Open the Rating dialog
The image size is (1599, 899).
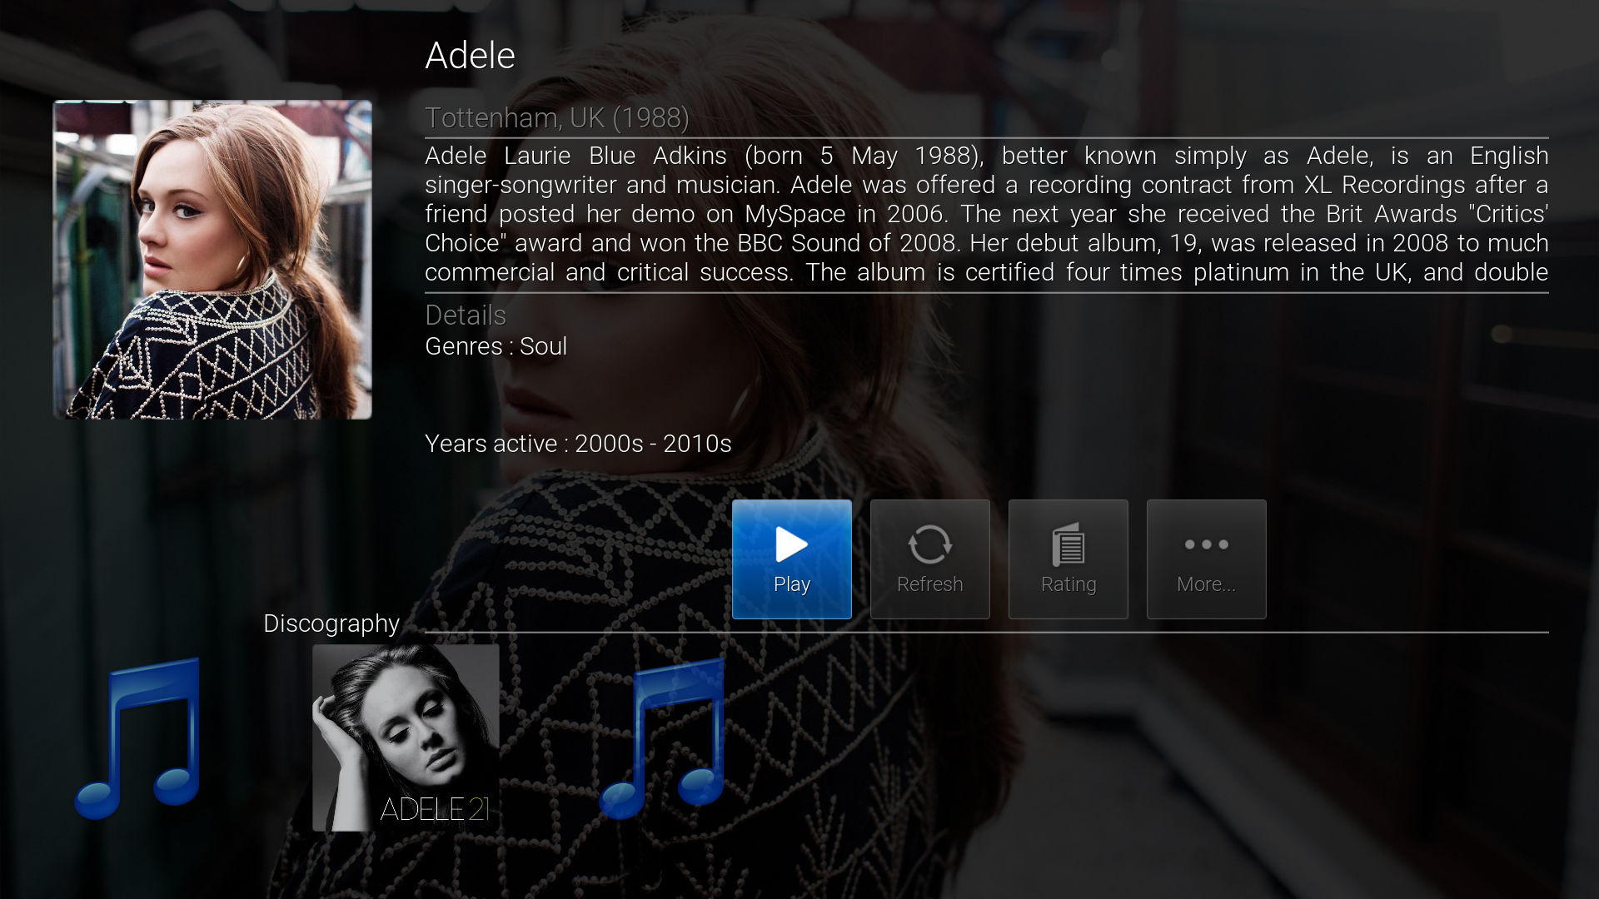pos(1068,559)
